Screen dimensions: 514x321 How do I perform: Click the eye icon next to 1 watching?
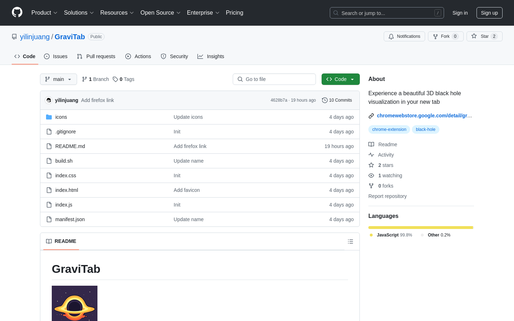(x=371, y=175)
